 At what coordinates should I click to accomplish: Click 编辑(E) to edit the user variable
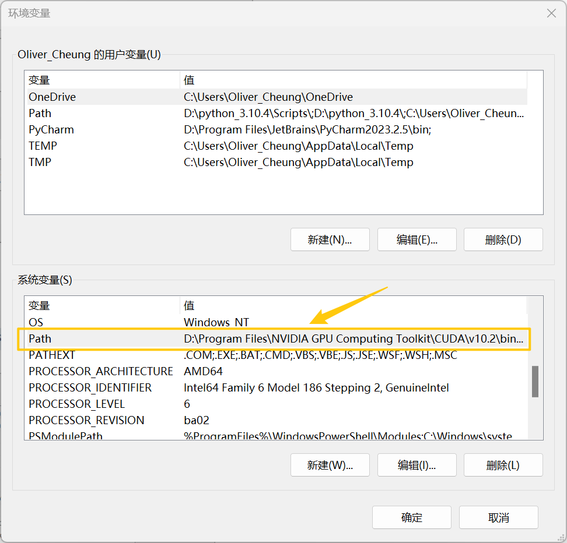(416, 239)
